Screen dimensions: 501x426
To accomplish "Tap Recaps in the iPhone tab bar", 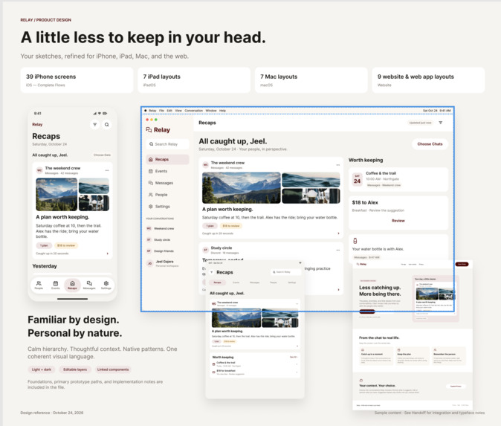I will (x=72, y=285).
